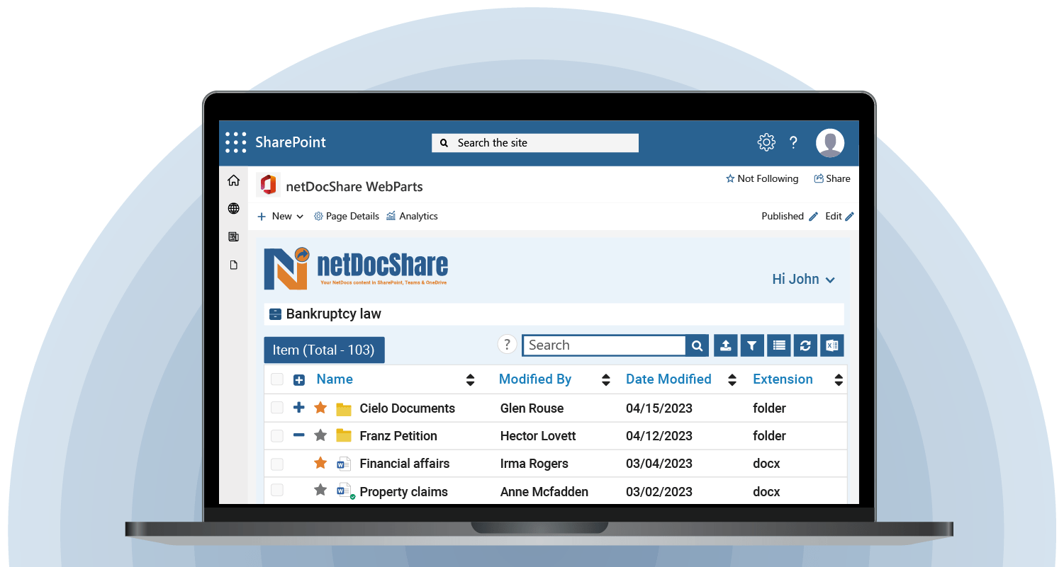Toggle favorite star for Financial affairs
This screenshot has width=1064, height=567.
coord(320,463)
